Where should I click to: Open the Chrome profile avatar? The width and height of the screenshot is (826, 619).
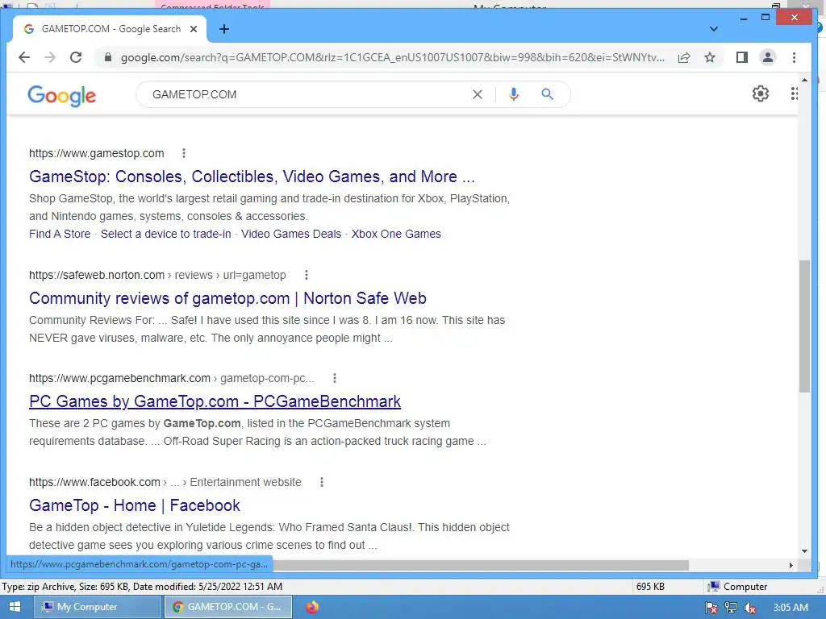click(x=768, y=57)
